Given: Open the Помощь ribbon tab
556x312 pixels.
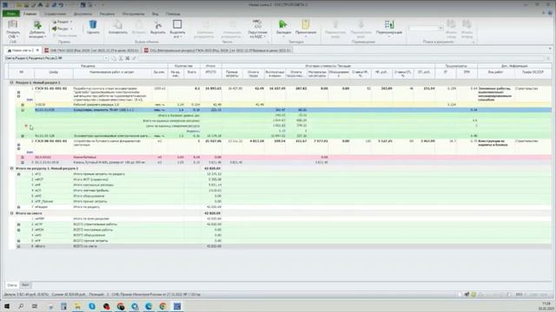Looking at the screenshot, I should click(x=173, y=14).
